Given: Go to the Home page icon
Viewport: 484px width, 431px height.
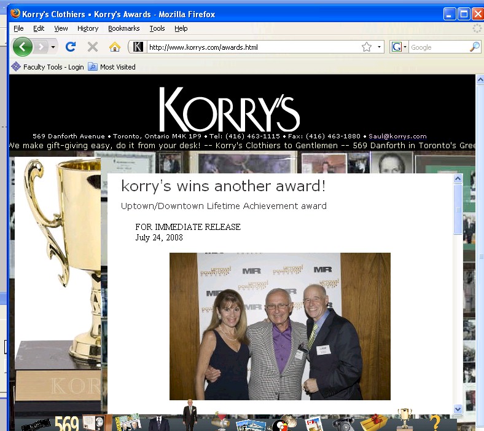Looking at the screenshot, I should 114,47.
